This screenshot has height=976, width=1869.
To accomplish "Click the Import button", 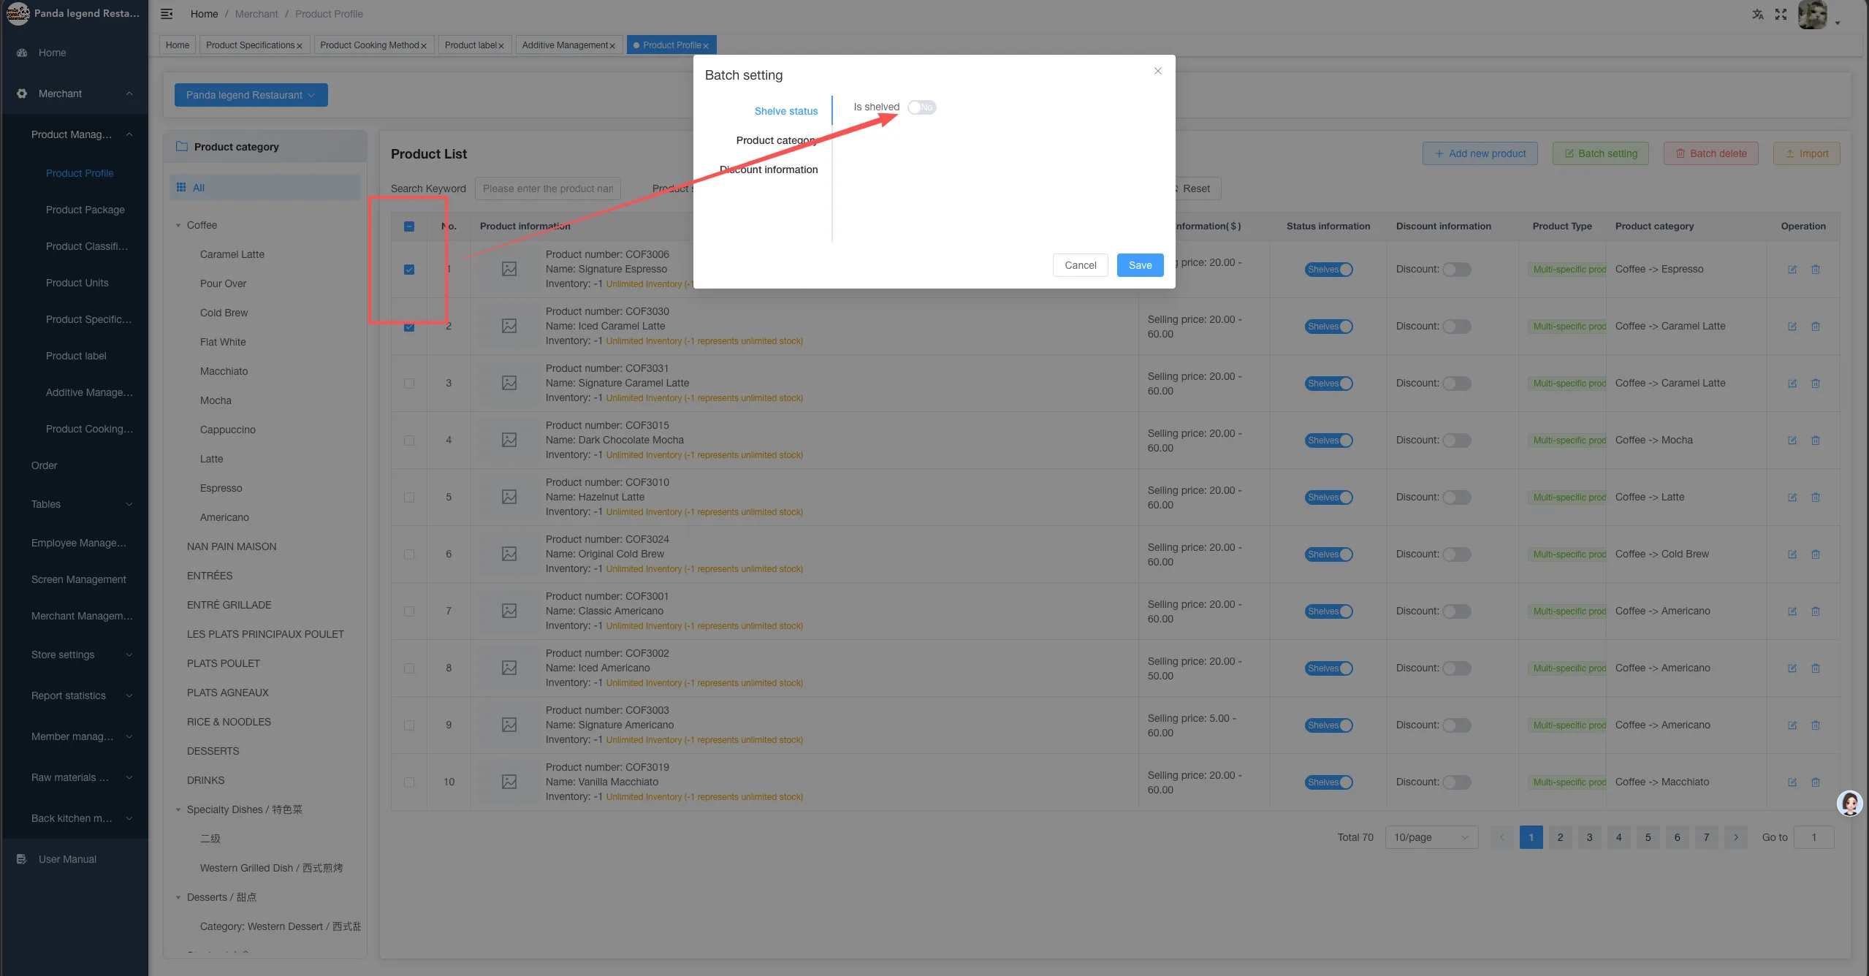I will (x=1806, y=153).
